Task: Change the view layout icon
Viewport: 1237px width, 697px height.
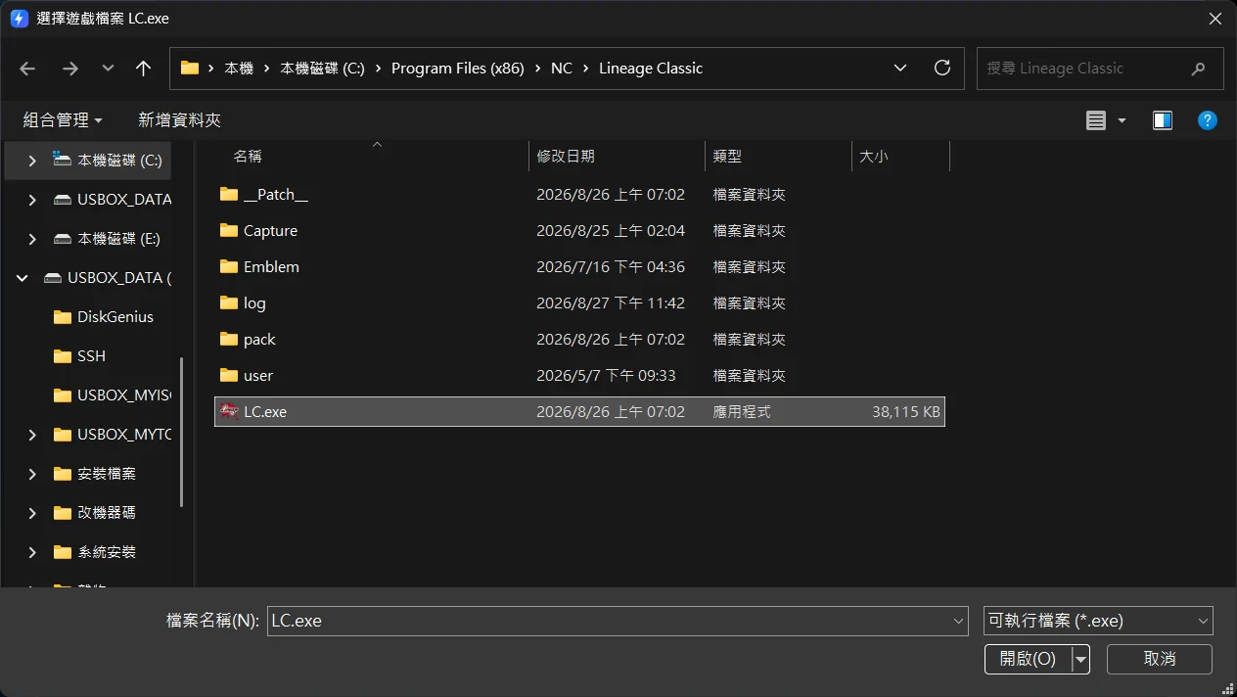Action: point(1096,120)
